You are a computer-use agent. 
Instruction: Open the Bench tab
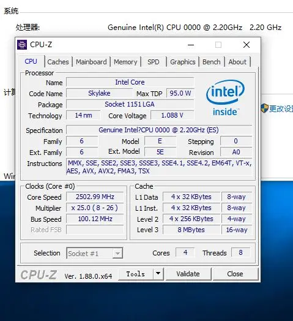pos(212,62)
